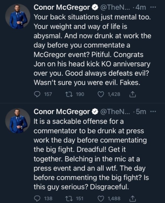This screenshot has height=203, width=165.
Task: Open more options on the 5m tweet
Action: coord(152,112)
